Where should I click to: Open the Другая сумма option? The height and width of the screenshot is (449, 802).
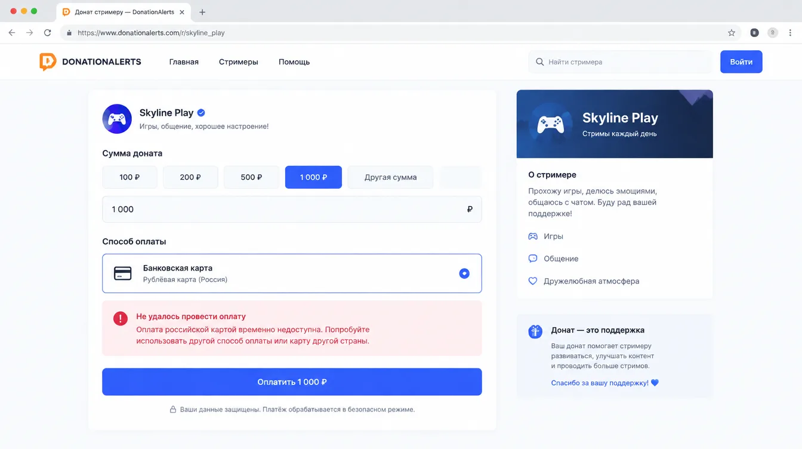click(390, 177)
